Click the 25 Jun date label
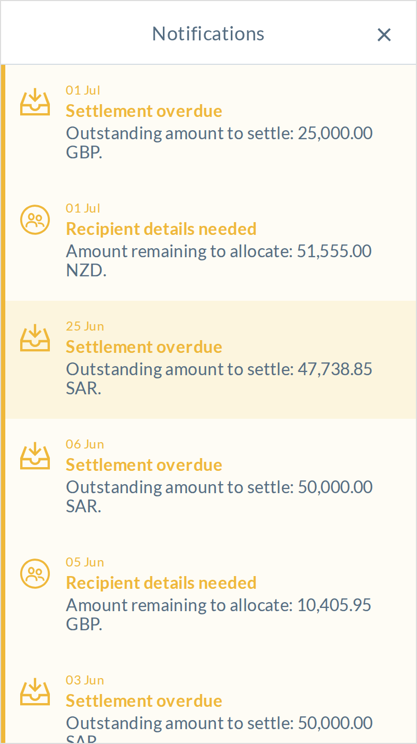The image size is (417, 744). (x=85, y=326)
